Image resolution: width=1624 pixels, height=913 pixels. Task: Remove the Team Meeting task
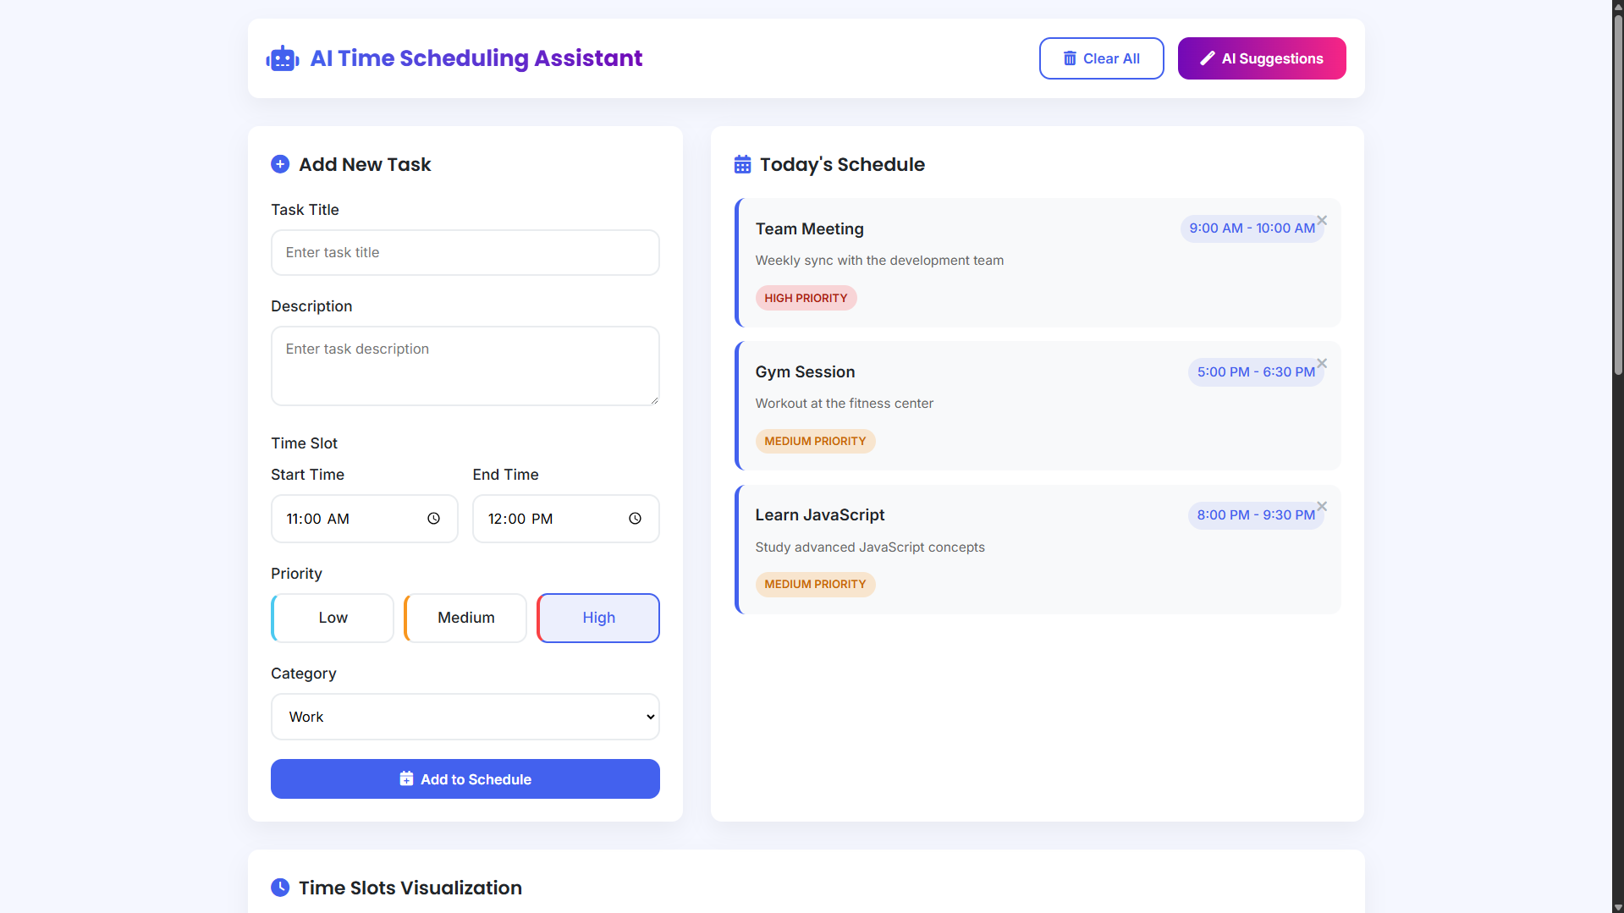(x=1322, y=221)
